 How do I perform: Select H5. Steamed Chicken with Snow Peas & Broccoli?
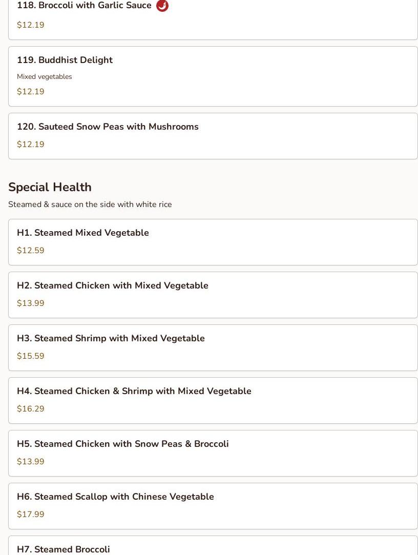(213, 453)
